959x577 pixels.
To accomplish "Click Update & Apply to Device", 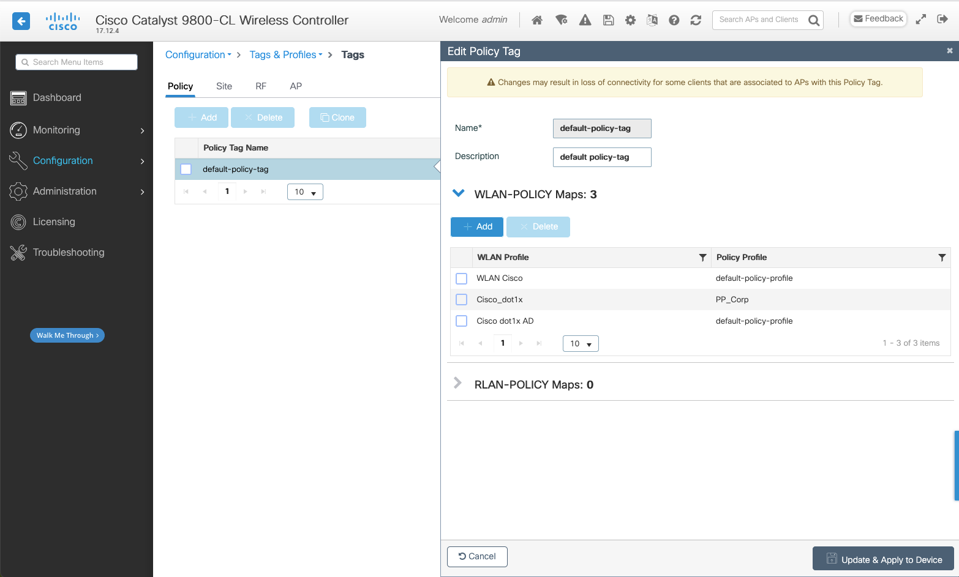I will click(x=884, y=559).
